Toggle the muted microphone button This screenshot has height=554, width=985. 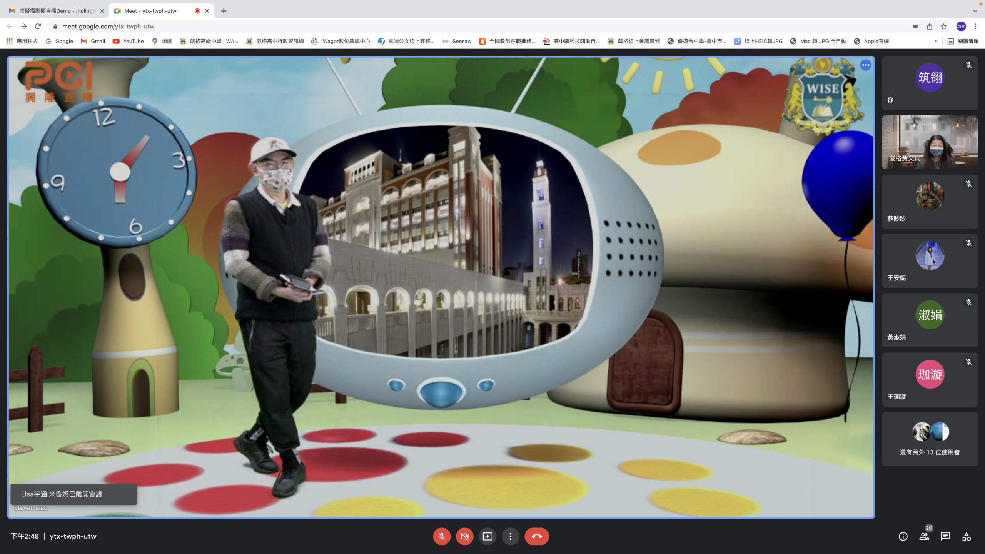click(x=442, y=536)
